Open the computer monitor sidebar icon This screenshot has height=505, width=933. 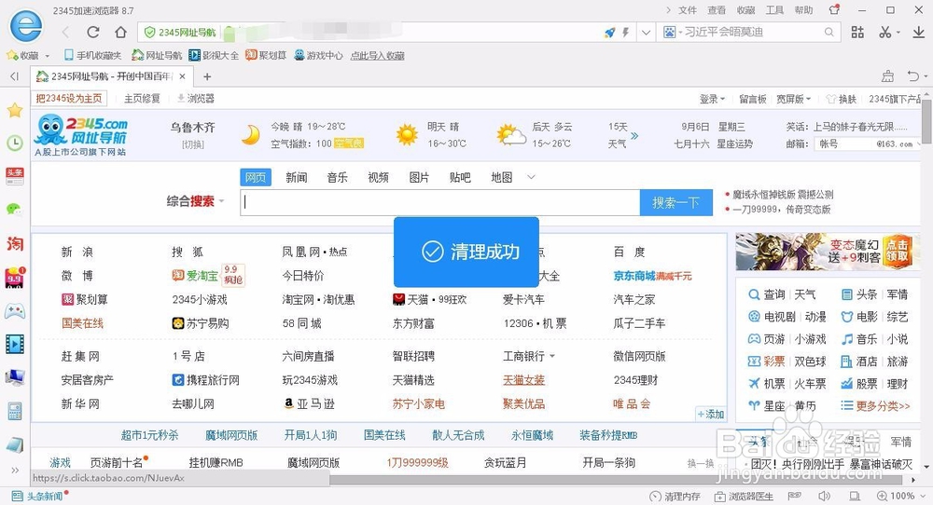pos(15,376)
